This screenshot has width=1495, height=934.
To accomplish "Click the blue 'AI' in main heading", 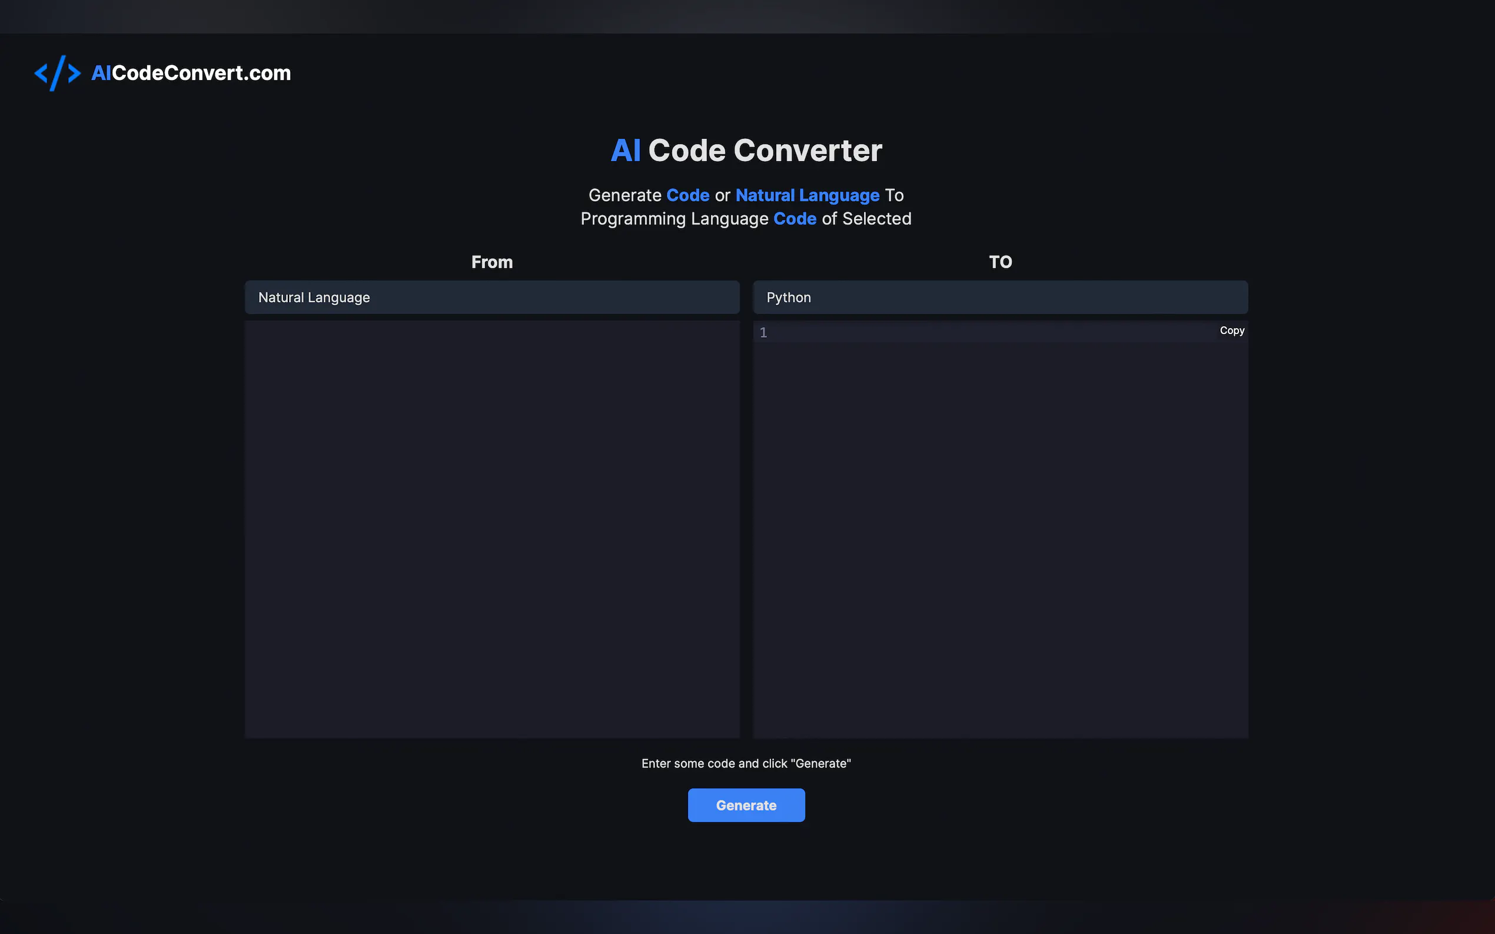I will 626,150.
